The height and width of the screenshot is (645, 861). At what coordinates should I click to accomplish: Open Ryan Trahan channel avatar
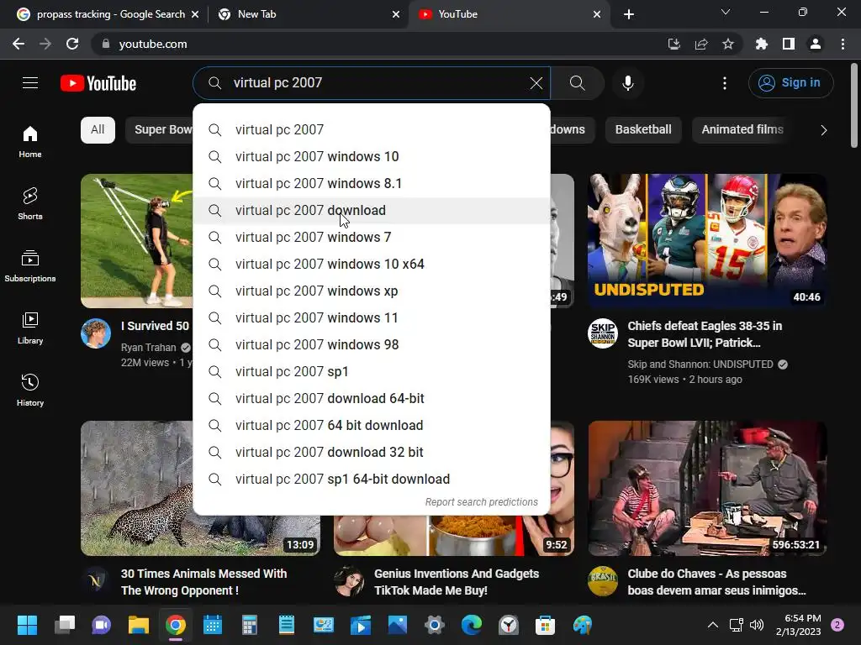click(96, 333)
